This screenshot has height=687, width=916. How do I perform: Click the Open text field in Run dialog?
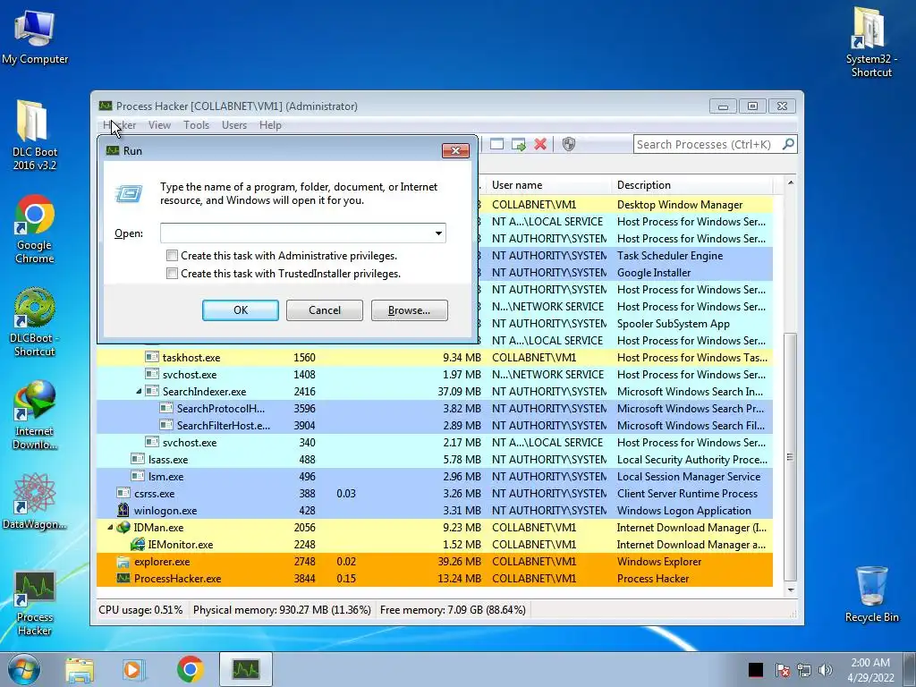pyautogui.click(x=302, y=233)
